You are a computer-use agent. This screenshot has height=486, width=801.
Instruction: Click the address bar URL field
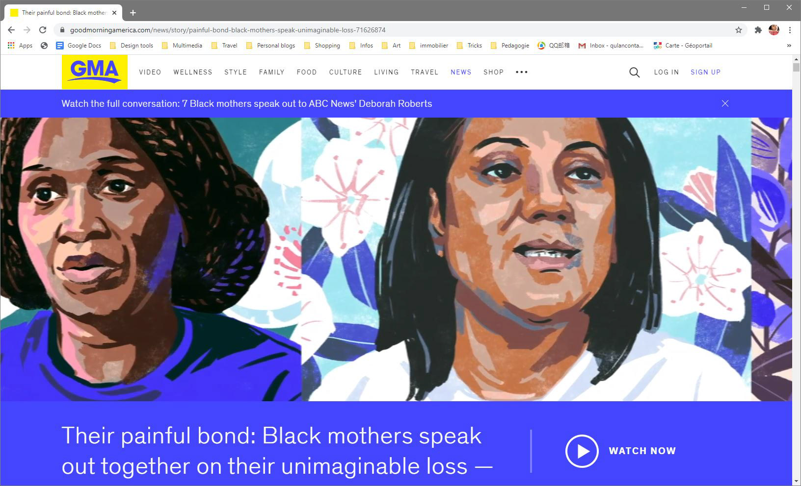pos(393,30)
